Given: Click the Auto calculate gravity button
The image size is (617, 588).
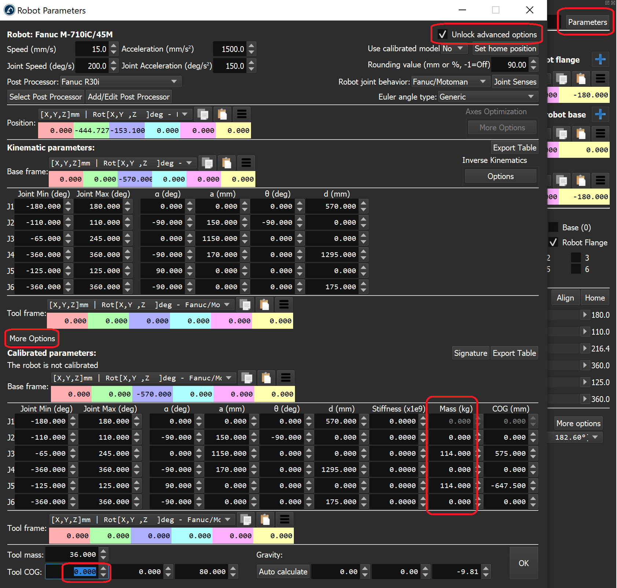Looking at the screenshot, I should (283, 572).
